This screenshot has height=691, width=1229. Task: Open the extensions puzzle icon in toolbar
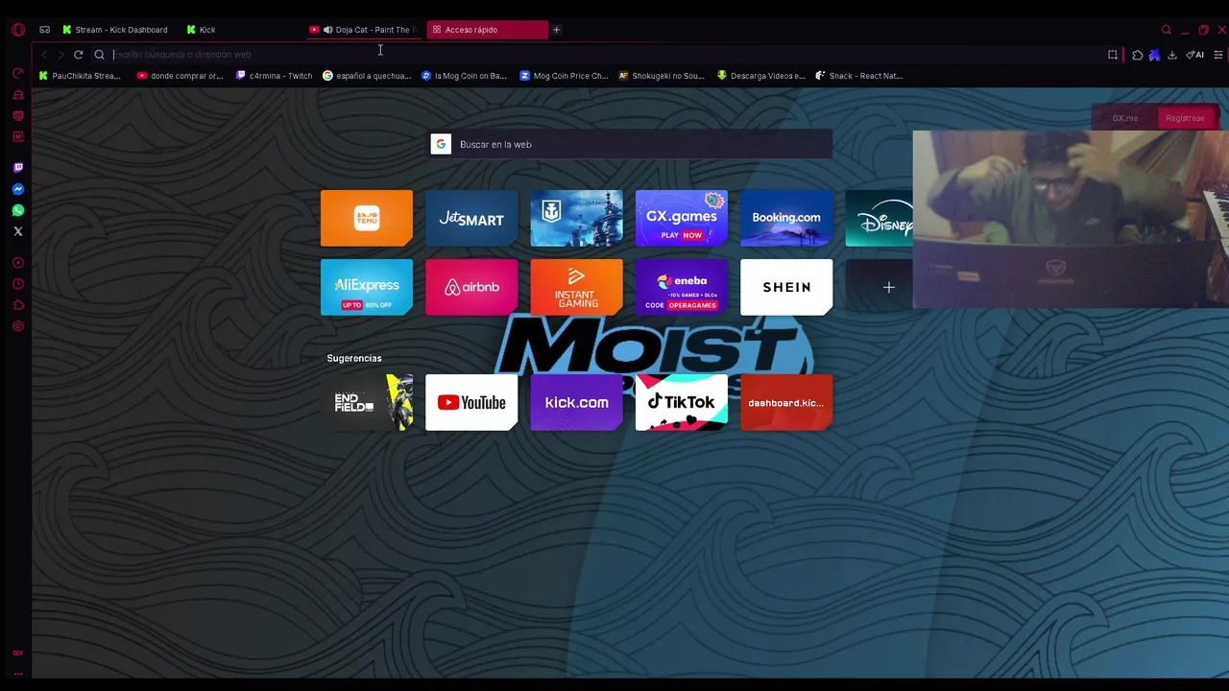pyautogui.click(x=1138, y=55)
